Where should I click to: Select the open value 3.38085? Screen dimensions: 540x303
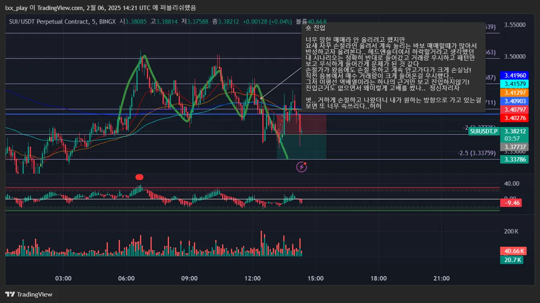point(136,21)
